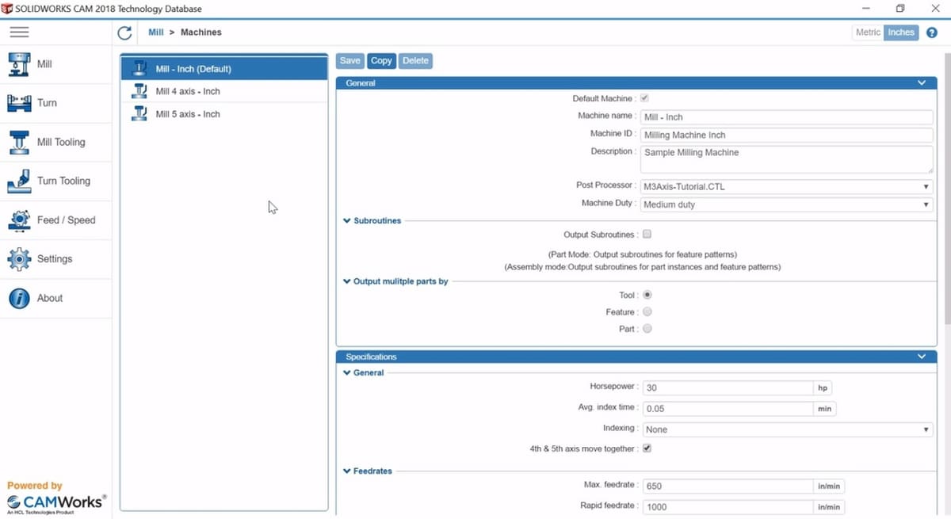The height and width of the screenshot is (519, 951).
Task: Click the CAMWorks logo
Action: tap(56, 502)
